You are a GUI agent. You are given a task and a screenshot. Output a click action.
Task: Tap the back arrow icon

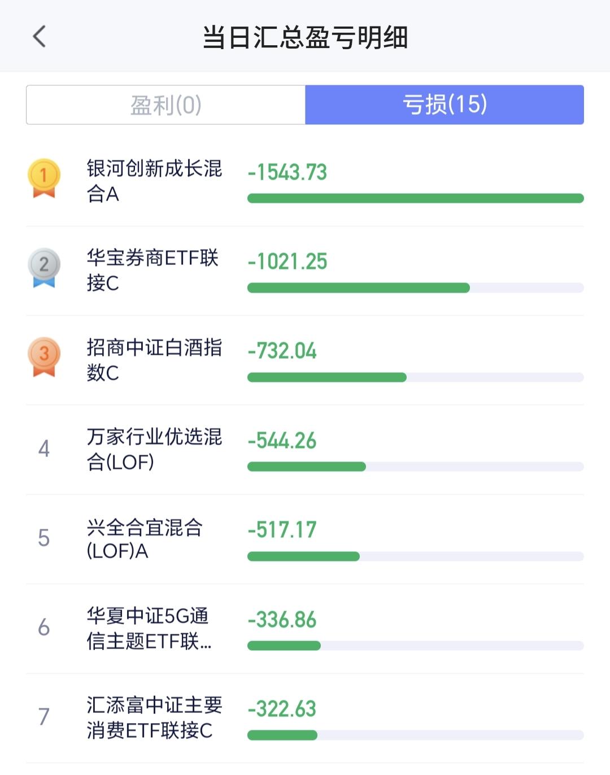[x=40, y=37]
